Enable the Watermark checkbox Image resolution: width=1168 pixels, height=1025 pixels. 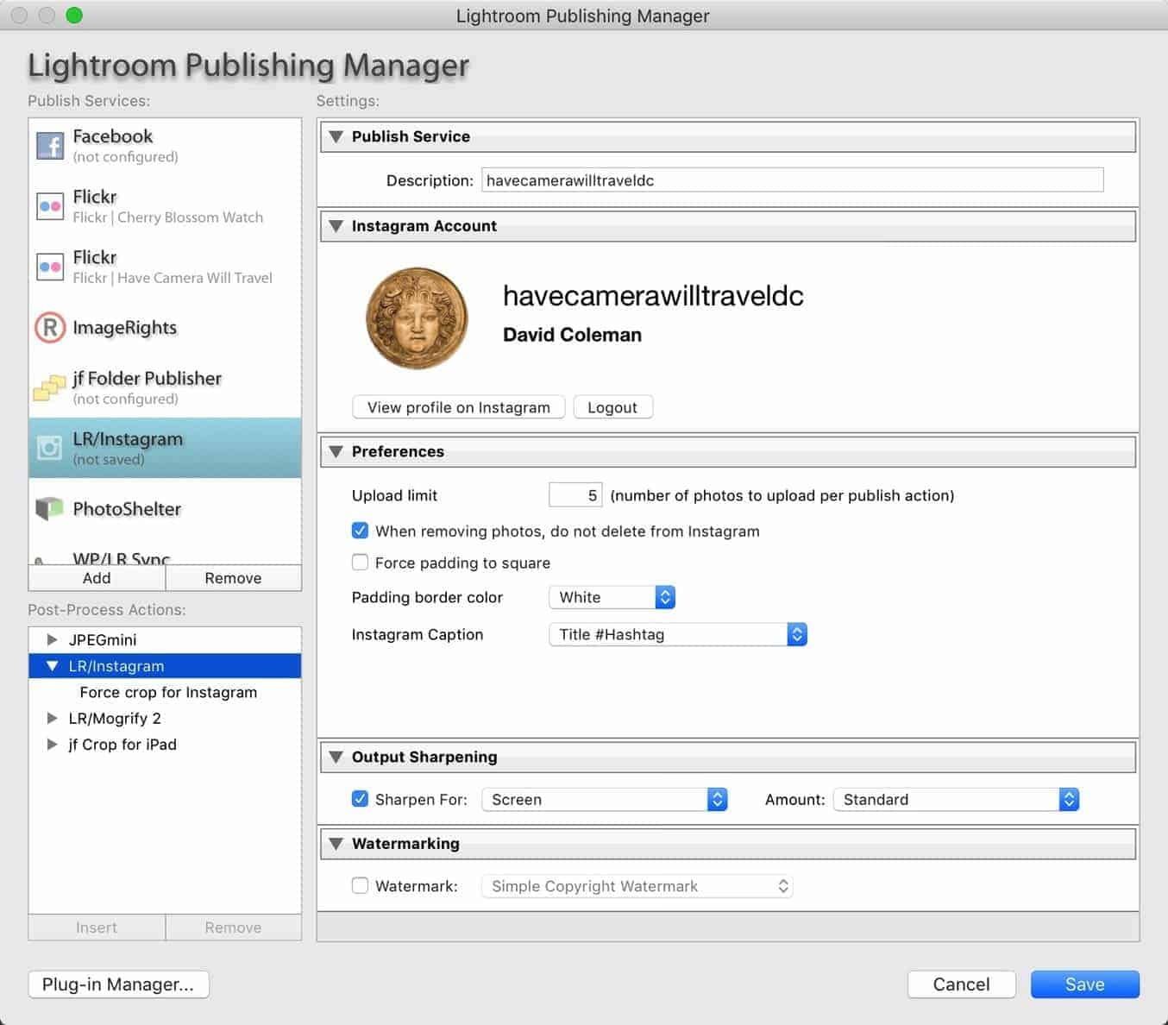tap(360, 885)
